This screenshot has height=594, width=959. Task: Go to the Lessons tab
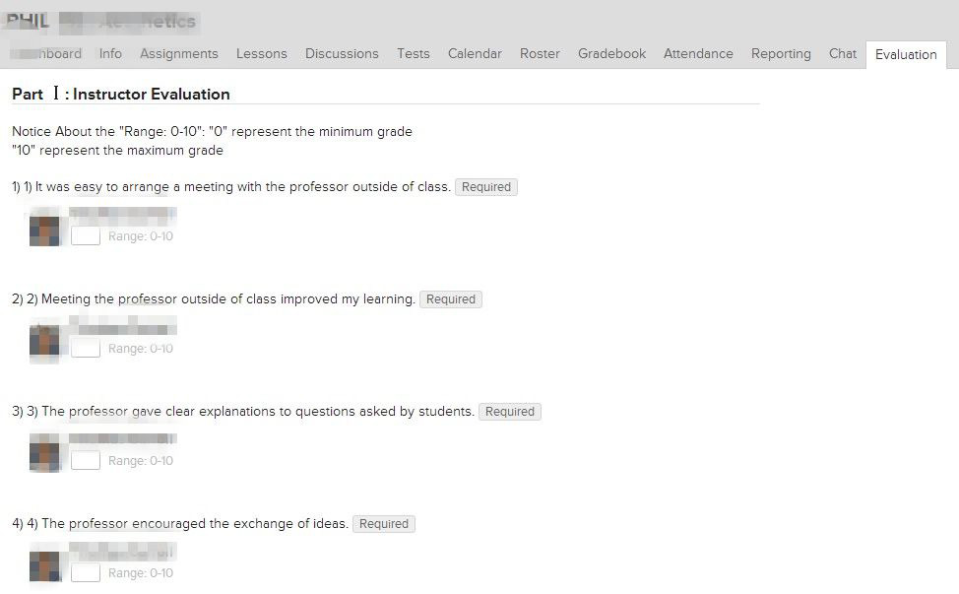[x=262, y=54]
